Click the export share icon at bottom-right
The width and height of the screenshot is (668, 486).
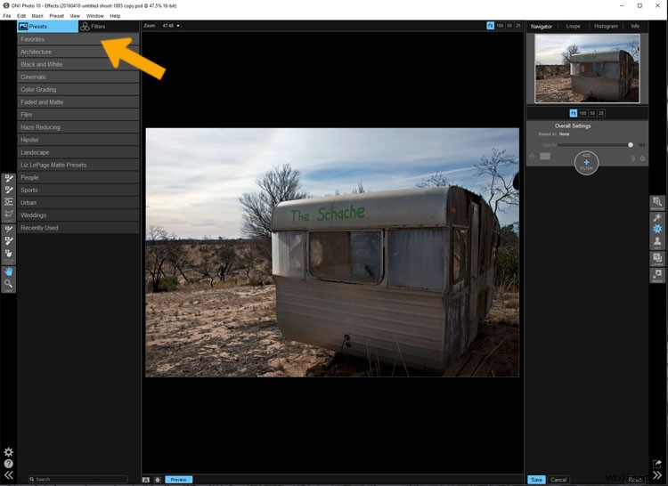[657, 464]
